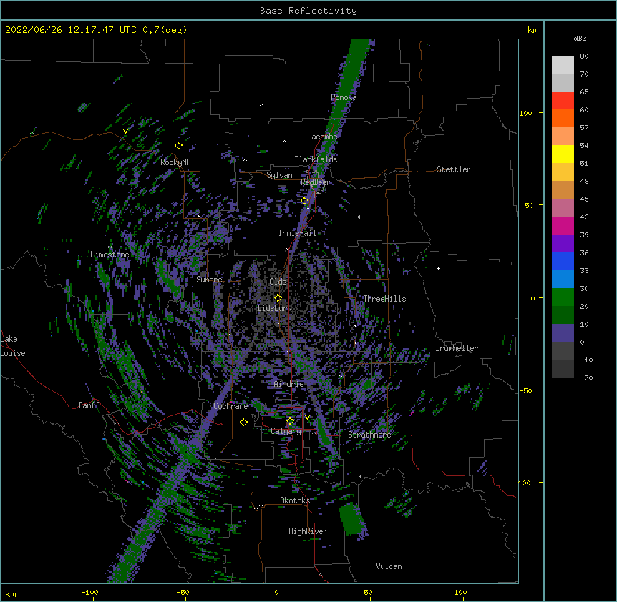Select the yellow 51-54 dBZ legend swatch
Screen dimensions: 617x602
point(563,154)
